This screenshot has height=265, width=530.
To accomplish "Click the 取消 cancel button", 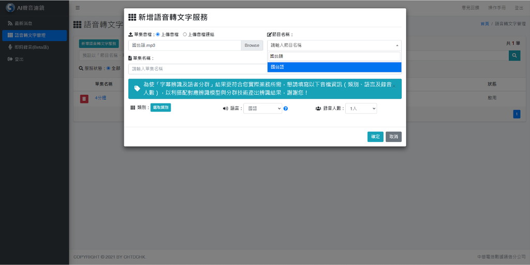I will pyautogui.click(x=393, y=137).
